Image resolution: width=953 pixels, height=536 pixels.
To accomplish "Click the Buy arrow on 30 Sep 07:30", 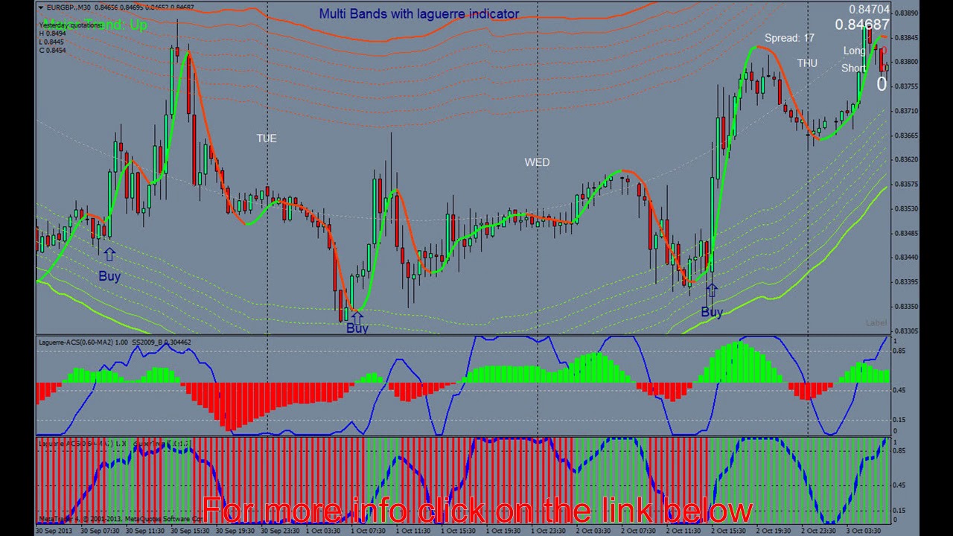I will click(109, 255).
